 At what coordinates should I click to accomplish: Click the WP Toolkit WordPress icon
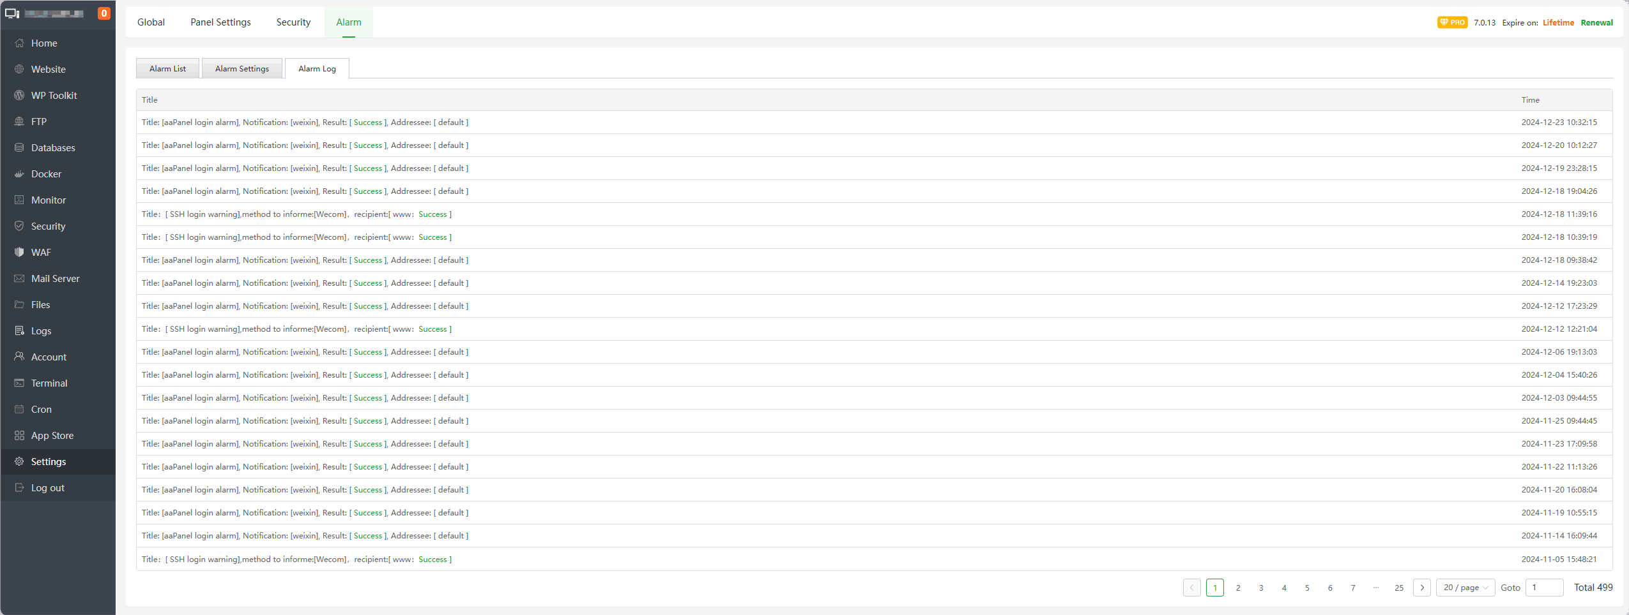(x=19, y=96)
